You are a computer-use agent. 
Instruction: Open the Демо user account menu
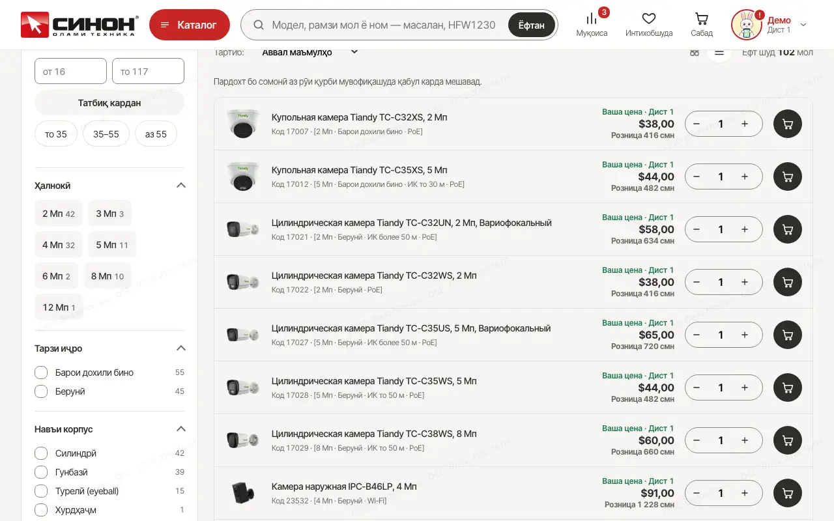tap(769, 25)
